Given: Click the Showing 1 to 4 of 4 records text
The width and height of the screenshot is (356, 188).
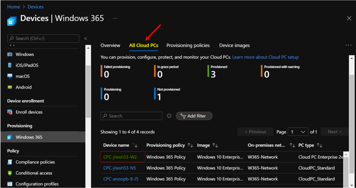Looking at the screenshot, I should pyautogui.click(x=128, y=132).
